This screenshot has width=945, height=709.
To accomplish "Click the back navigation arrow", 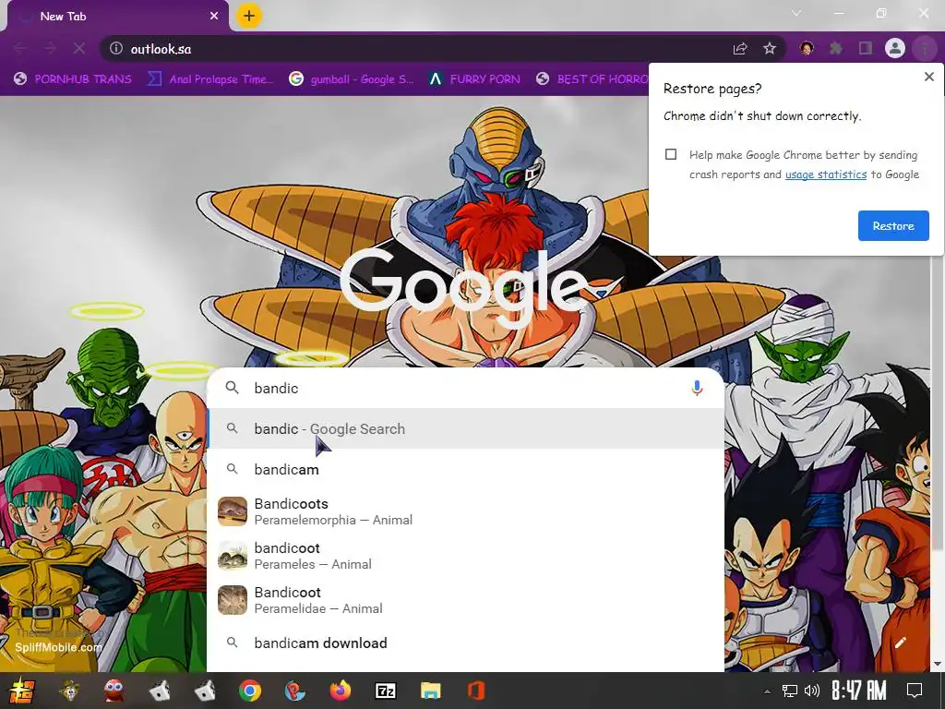I will (x=20, y=48).
